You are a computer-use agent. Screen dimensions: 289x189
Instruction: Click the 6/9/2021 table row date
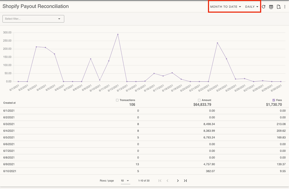pos(9,164)
